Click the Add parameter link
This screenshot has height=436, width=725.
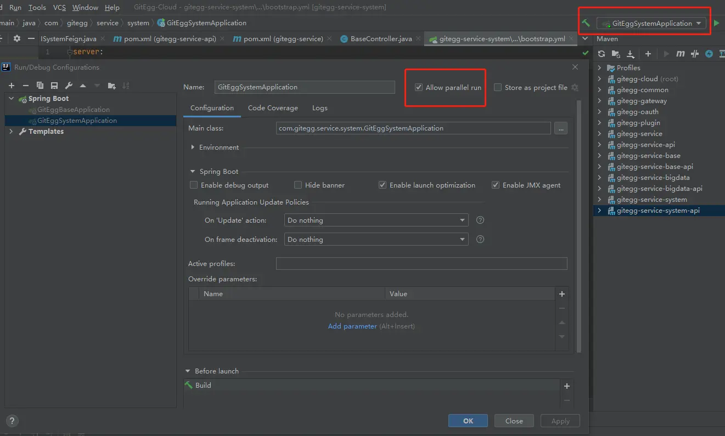[352, 326]
